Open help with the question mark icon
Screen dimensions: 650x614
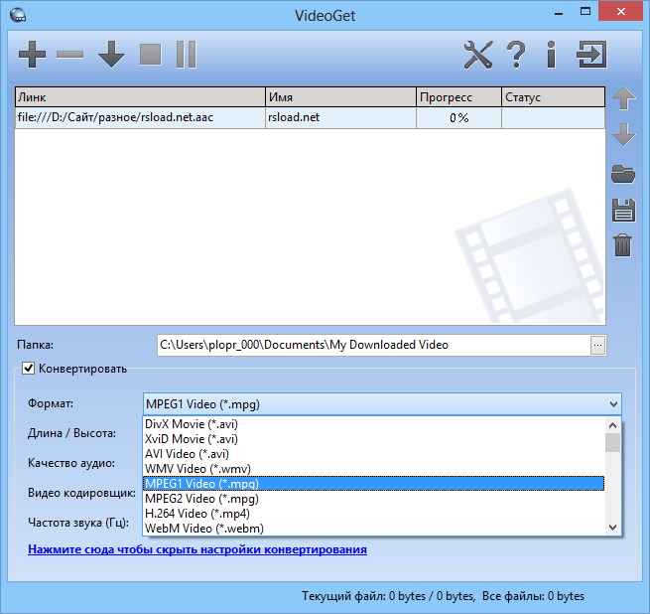[515, 54]
